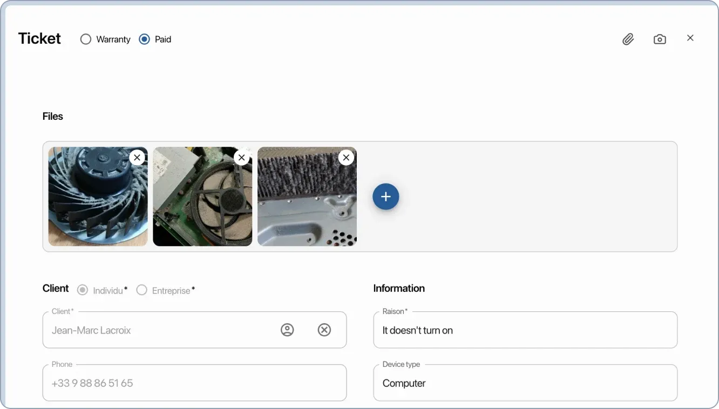Remove the fan photo from Files
This screenshot has height=409, width=719.
point(137,157)
